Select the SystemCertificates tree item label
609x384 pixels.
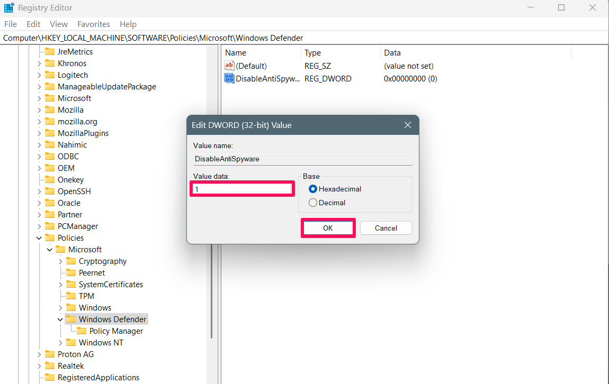111,285
